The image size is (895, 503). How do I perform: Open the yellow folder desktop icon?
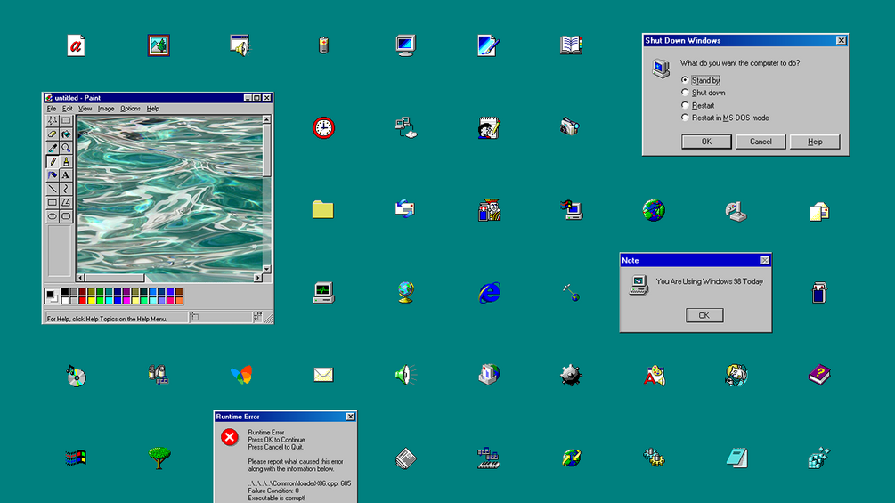point(323,210)
